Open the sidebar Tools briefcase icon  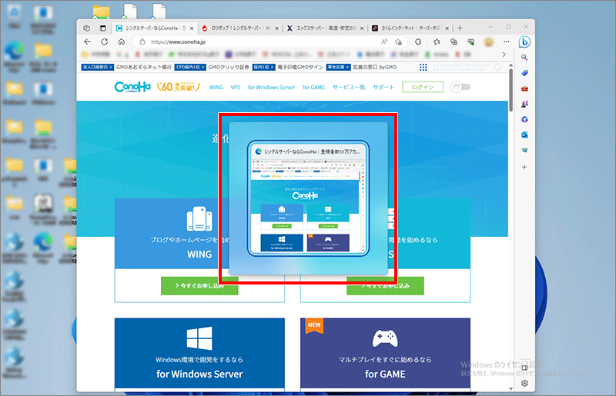[524, 88]
